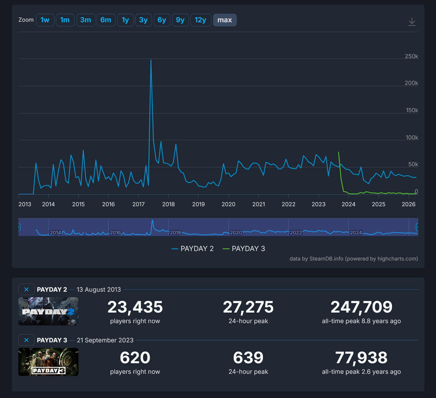436x398 pixels.
Task: Select the 1m zoom range
Action: [65, 20]
